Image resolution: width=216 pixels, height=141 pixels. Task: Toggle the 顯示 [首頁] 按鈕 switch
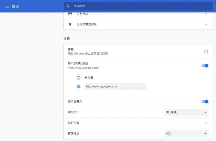[205, 66]
